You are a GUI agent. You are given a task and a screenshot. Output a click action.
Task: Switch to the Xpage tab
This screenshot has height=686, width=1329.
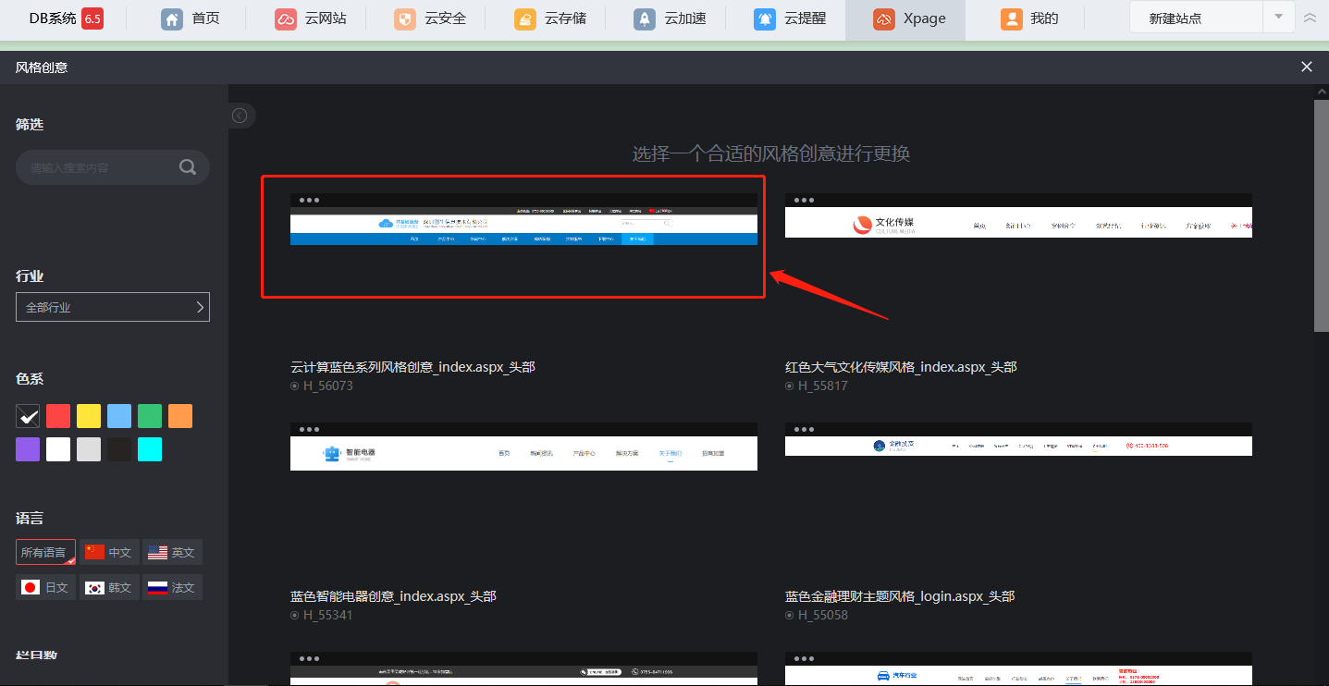point(904,19)
